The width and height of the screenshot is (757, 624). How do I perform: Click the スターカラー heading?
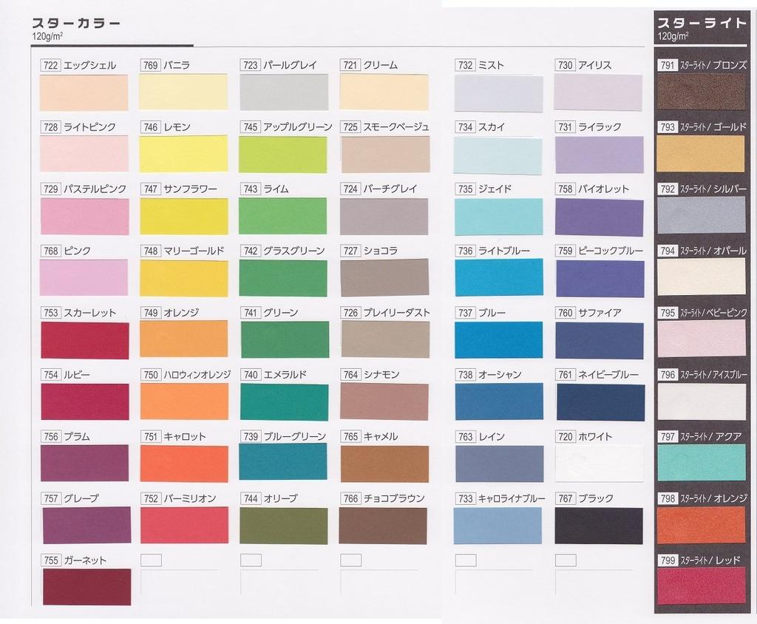[x=75, y=23]
